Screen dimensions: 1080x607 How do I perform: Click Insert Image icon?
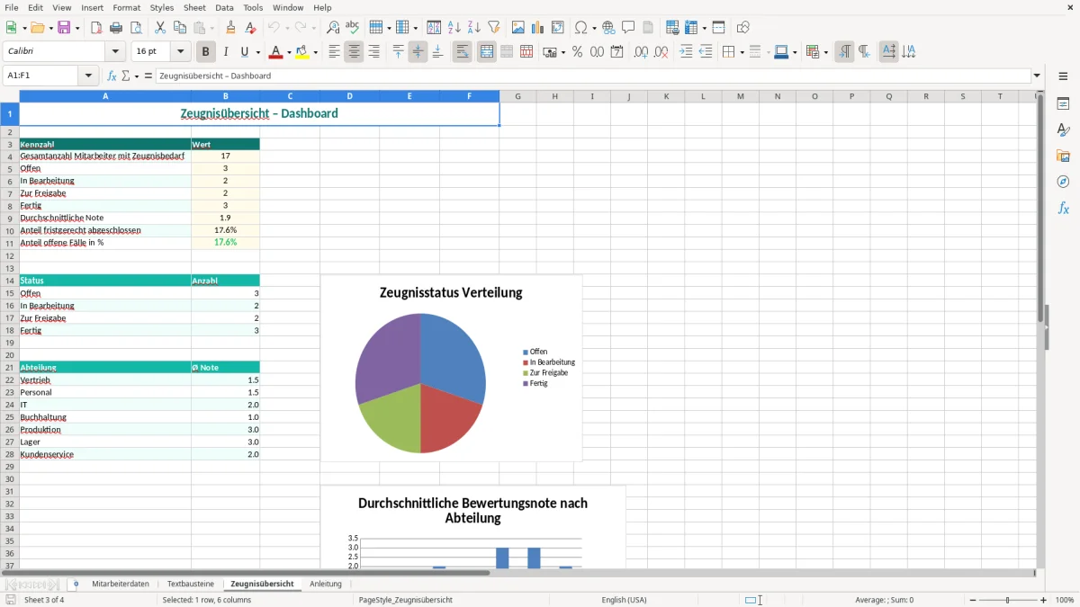coord(518,28)
